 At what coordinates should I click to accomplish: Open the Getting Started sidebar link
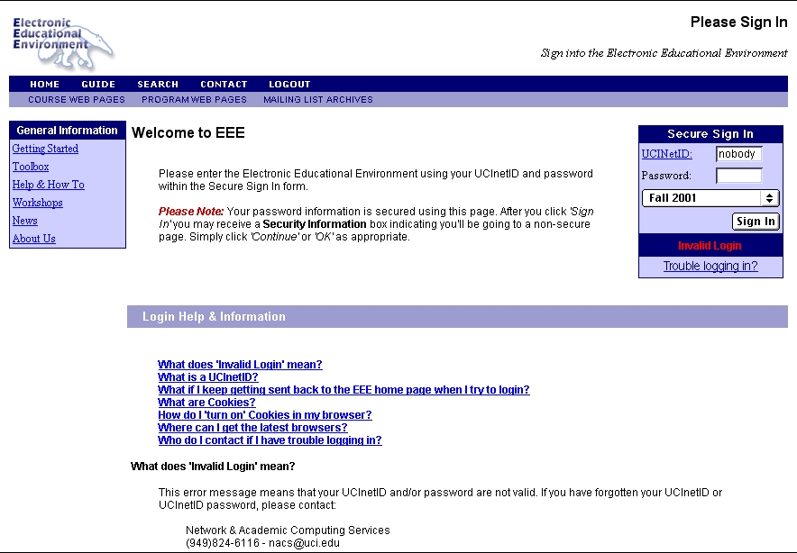pos(45,149)
